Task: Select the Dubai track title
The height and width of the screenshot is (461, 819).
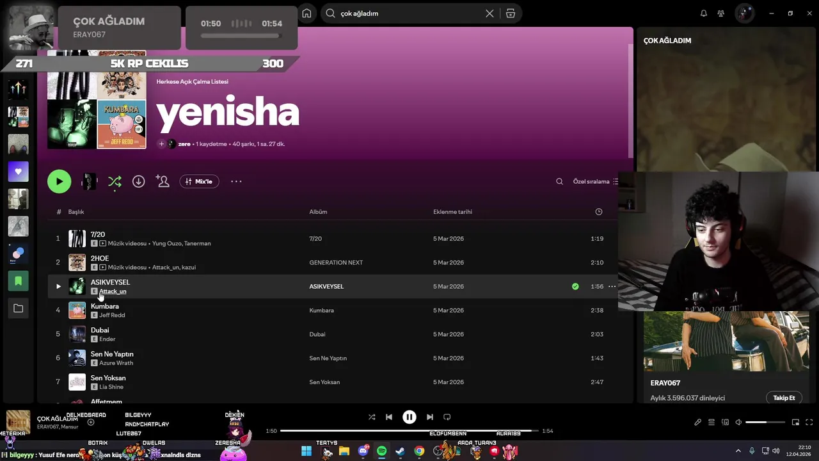Action: pos(100,330)
